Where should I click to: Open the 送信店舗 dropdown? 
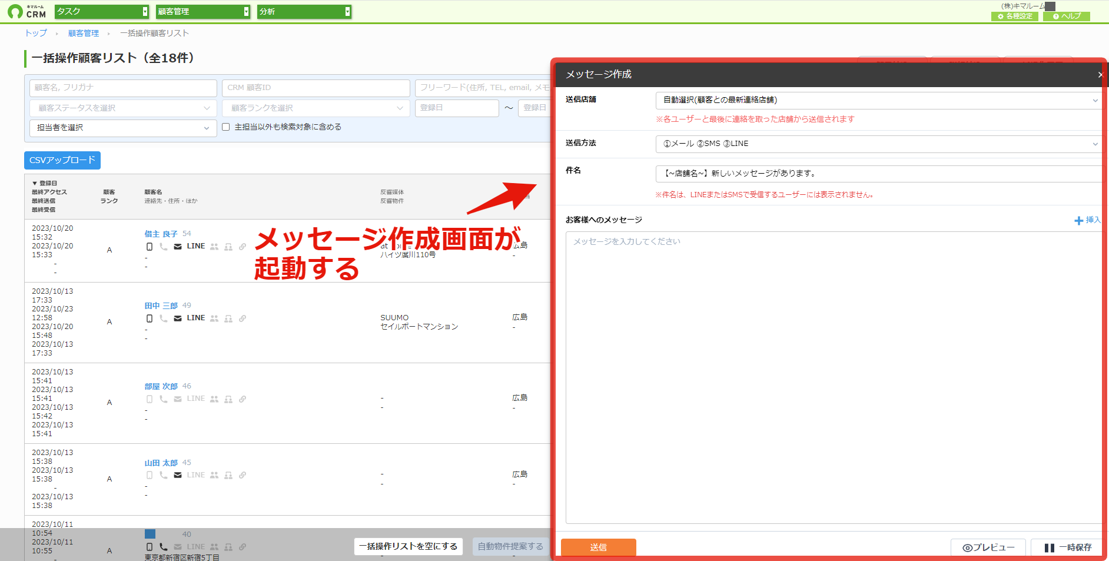(x=878, y=101)
